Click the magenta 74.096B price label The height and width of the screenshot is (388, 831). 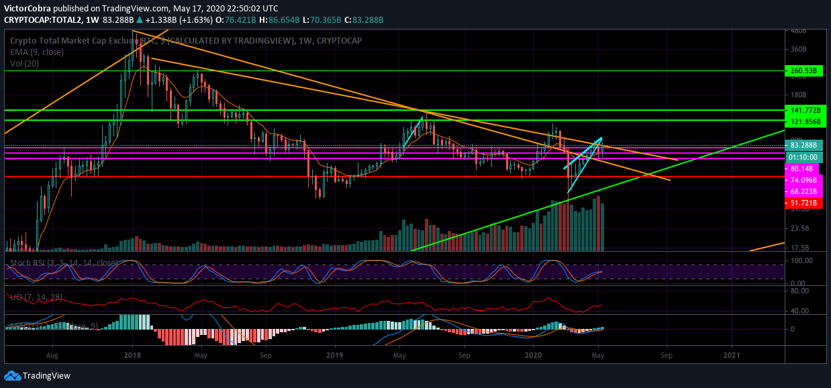[803, 180]
